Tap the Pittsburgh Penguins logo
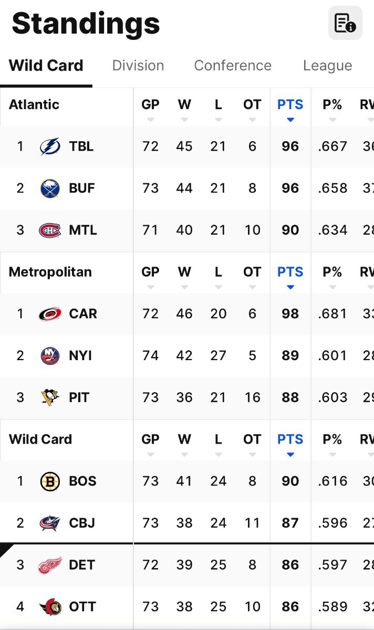 (50, 397)
